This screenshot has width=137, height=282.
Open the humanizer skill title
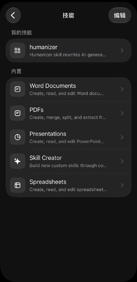click(43, 47)
